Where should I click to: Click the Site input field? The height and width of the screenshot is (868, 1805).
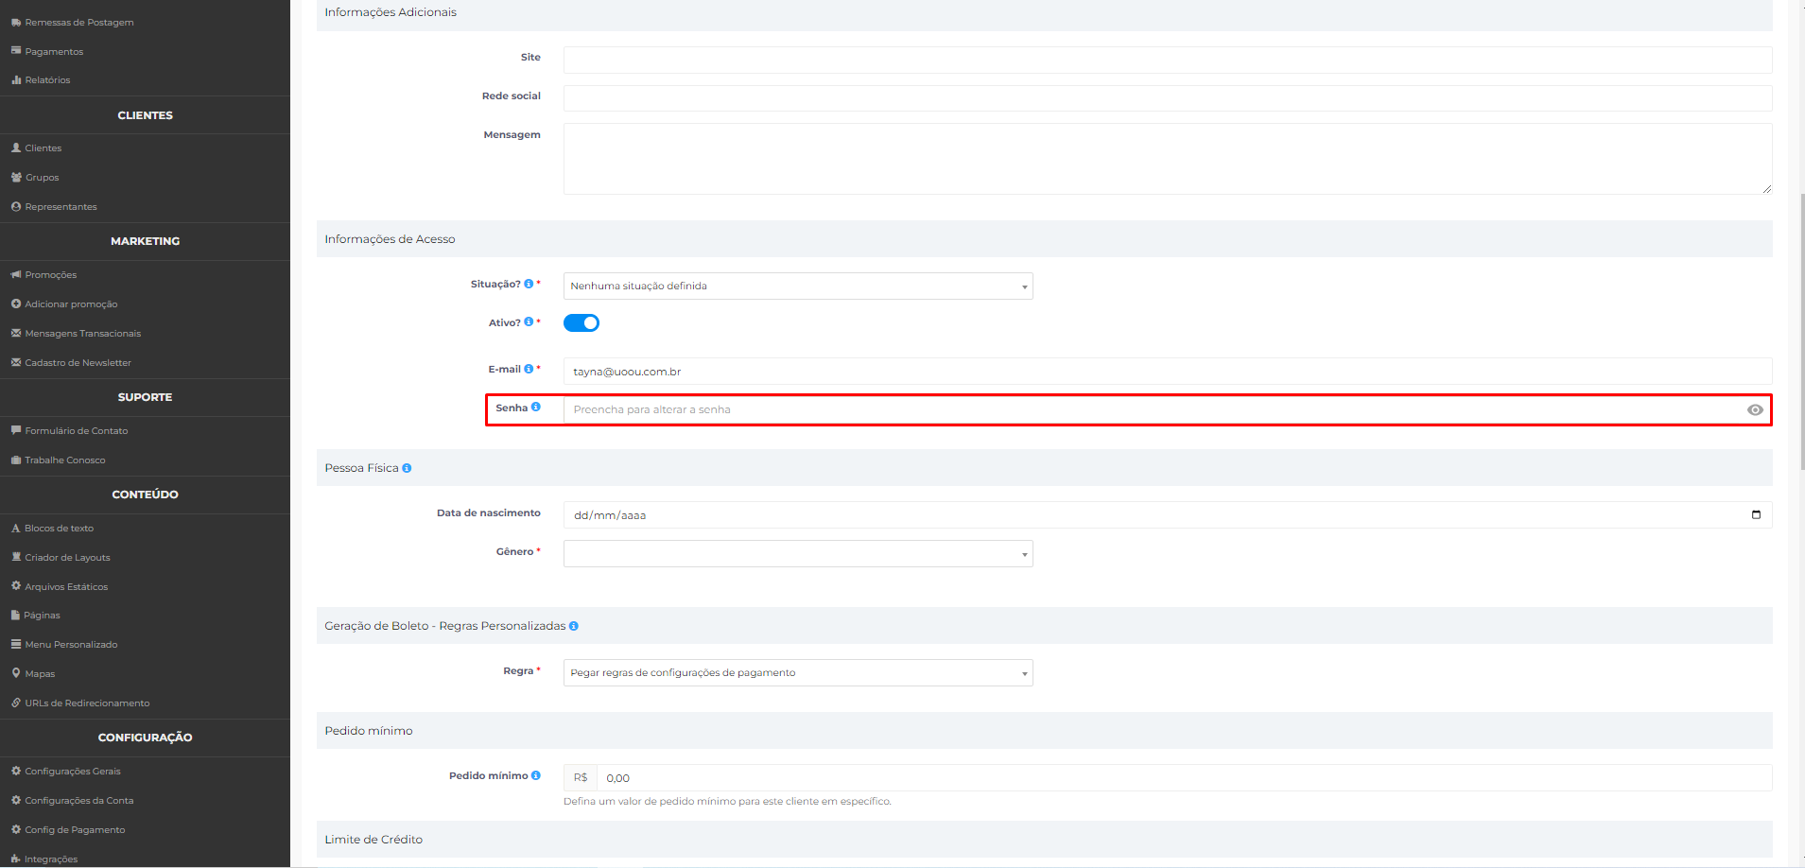pos(1168,60)
